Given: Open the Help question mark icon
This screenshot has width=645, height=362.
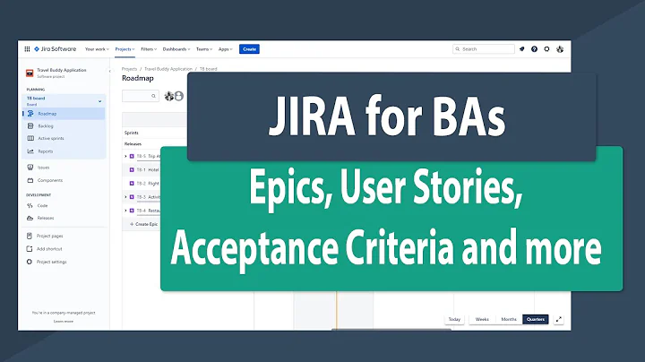Looking at the screenshot, I should [534, 49].
